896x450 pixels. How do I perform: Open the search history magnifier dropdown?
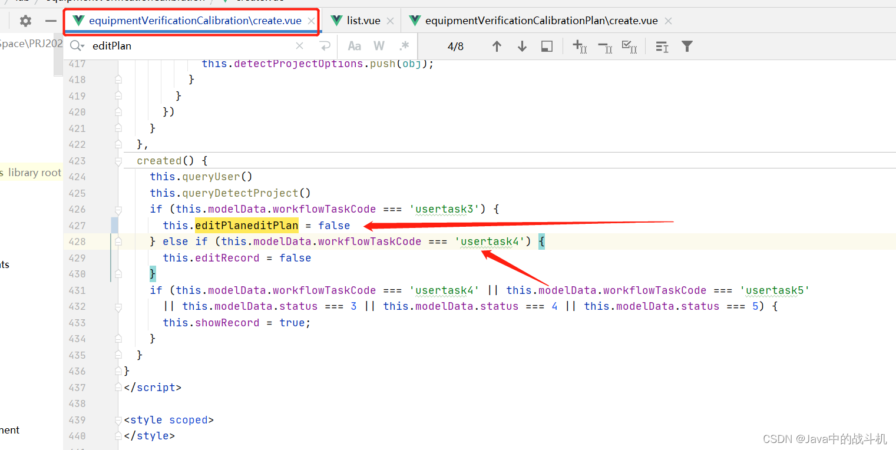[77, 46]
